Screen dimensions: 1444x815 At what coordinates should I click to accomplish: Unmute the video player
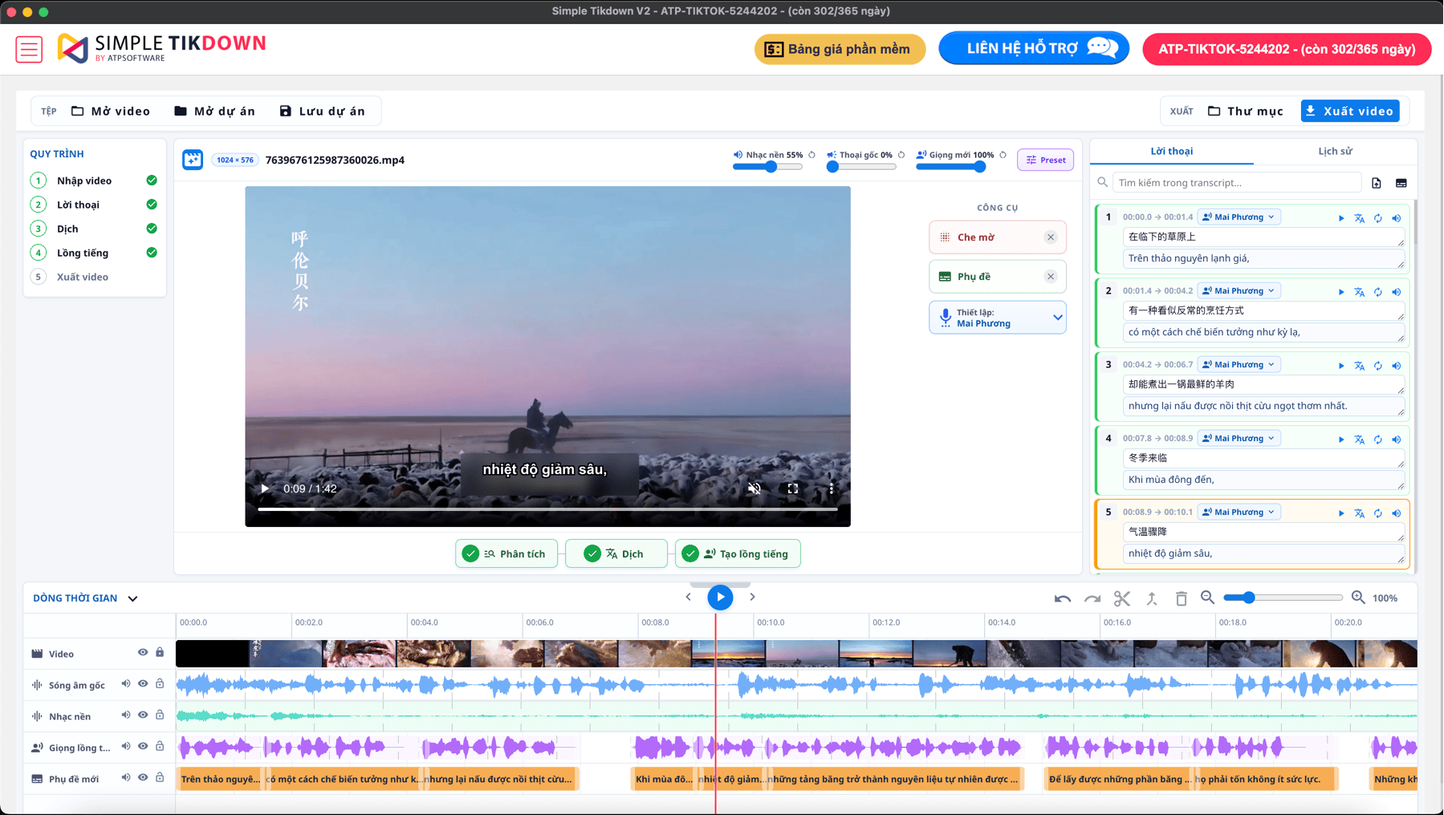pyautogui.click(x=755, y=489)
